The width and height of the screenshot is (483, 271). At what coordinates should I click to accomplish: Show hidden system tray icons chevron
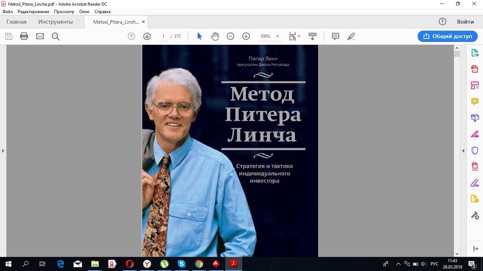398,264
